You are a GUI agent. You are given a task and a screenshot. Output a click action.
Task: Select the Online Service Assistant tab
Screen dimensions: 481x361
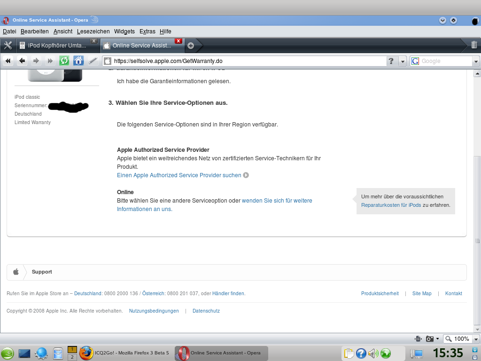[142, 46]
